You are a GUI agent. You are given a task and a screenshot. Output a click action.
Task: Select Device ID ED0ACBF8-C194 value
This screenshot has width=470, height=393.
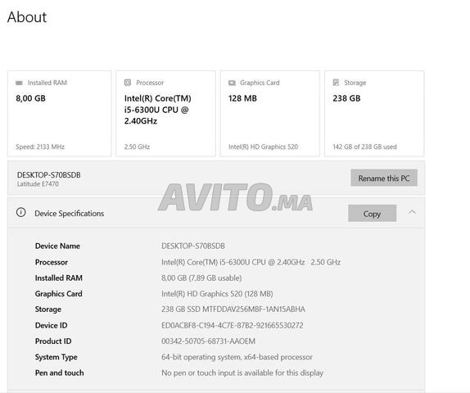pos(233,326)
